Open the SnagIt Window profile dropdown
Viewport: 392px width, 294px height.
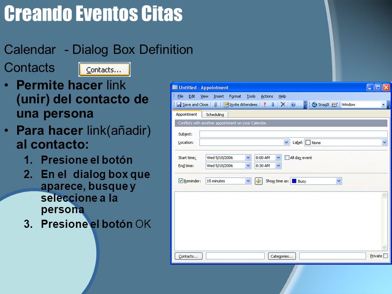[383, 105]
